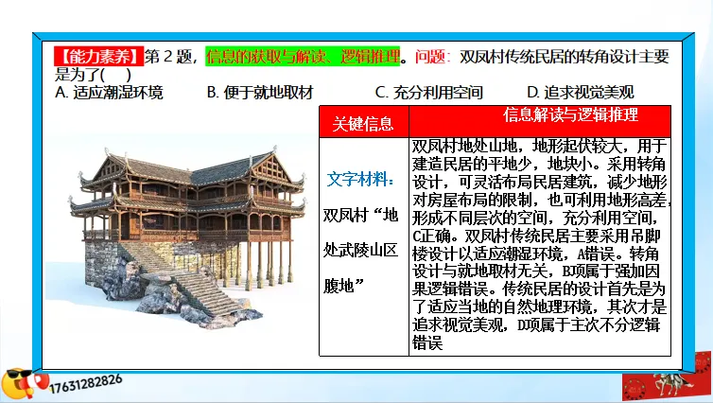Viewport: 713px width, 403px height.
Task: Select answer option D. 追求视觉美观
Action: [x=581, y=93]
